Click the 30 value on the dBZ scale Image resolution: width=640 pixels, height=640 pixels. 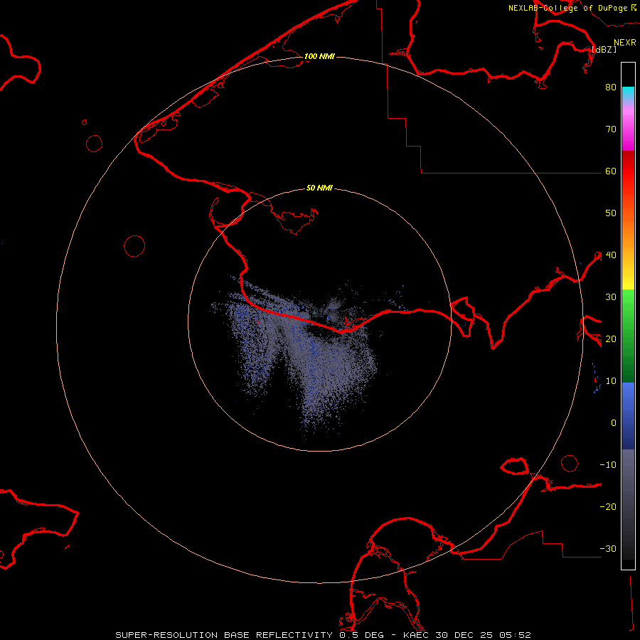click(x=611, y=297)
